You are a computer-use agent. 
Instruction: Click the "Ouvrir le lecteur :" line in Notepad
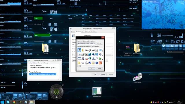(35, 65)
